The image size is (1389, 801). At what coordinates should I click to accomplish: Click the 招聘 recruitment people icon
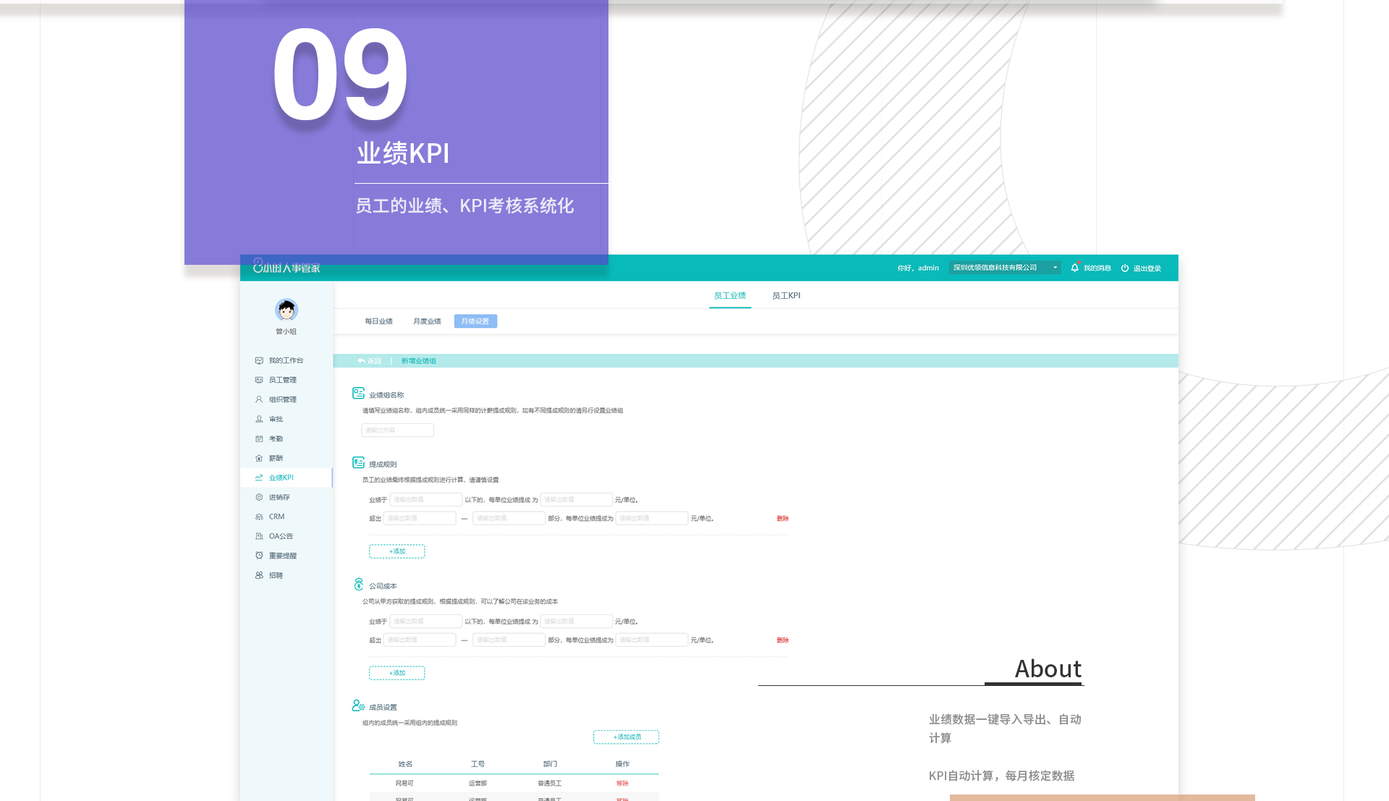[259, 575]
